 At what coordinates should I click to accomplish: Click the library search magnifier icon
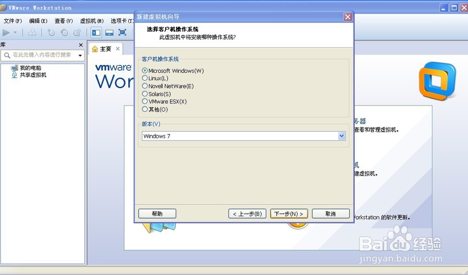coord(7,56)
